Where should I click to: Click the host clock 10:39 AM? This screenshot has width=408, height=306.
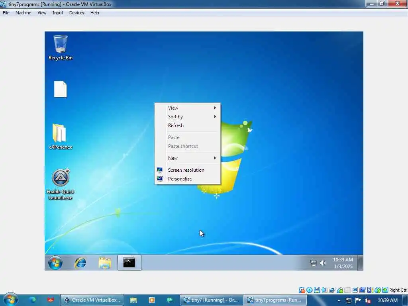(387, 300)
